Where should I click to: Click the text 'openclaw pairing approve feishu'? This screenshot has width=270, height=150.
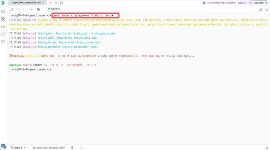[76, 15]
